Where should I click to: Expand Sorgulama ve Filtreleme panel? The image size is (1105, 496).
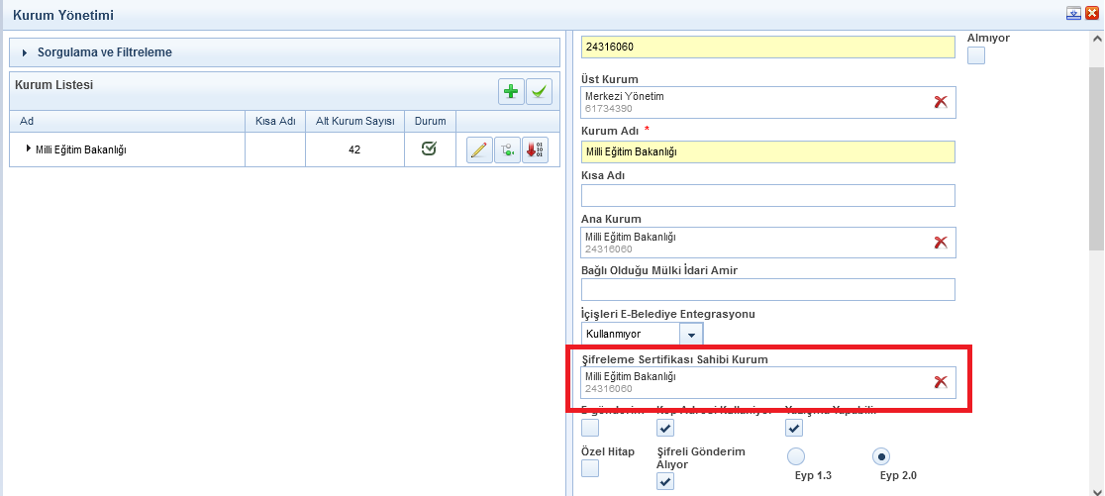tap(25, 52)
